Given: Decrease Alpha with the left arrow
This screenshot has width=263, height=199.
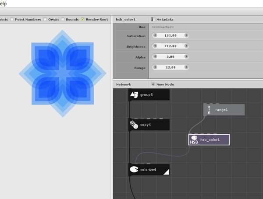Looking at the screenshot, I should [155, 56].
